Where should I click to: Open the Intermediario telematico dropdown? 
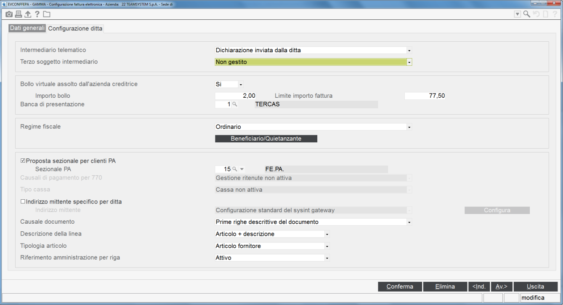click(409, 50)
